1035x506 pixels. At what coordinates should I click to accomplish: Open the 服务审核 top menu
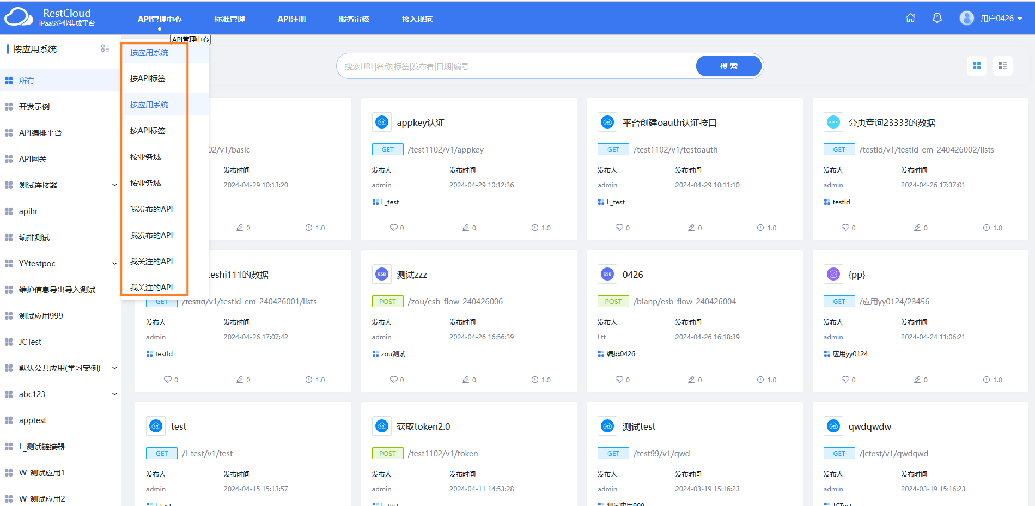click(x=354, y=19)
